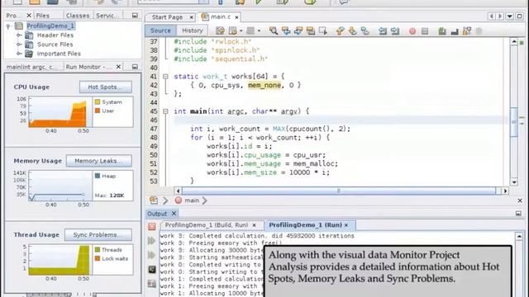Open Sync Problems details
The width and height of the screenshot is (529, 297).
pyautogui.click(x=98, y=234)
